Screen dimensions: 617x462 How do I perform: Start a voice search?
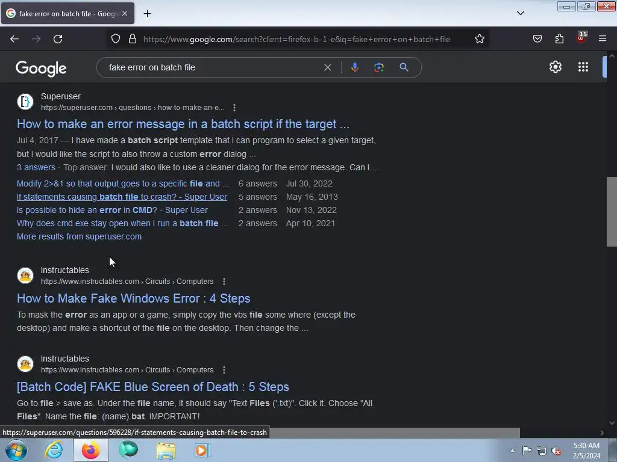tap(354, 67)
